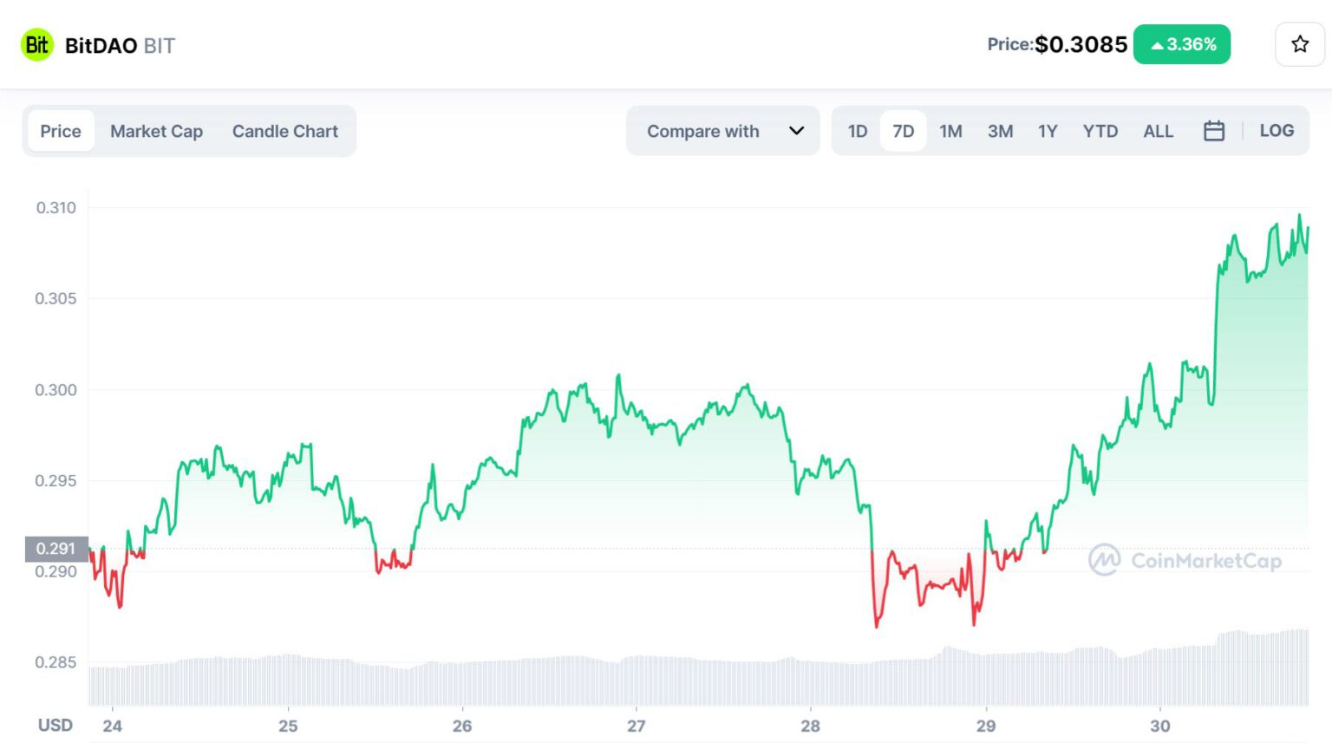Switch to the Market Cap tab
The image size is (1332, 743).
(x=156, y=131)
